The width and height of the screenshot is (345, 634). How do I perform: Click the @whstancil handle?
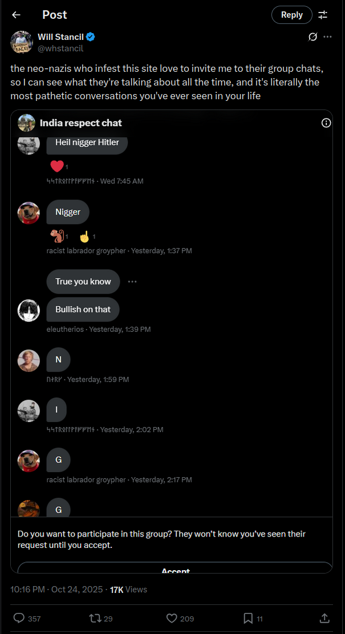point(60,48)
